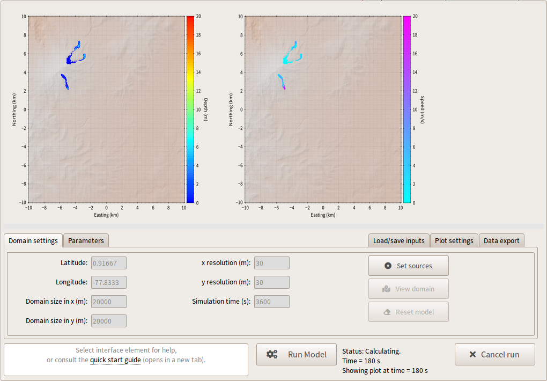Click the Longitude input field
This screenshot has width=547, height=381.
[108, 282]
